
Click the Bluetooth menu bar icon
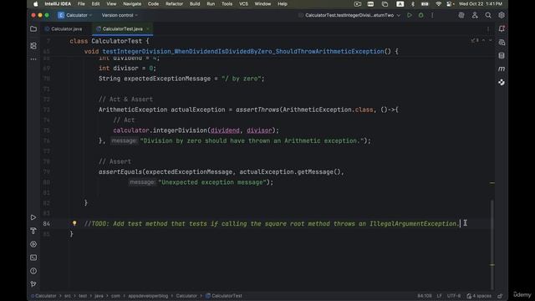pos(412,4)
